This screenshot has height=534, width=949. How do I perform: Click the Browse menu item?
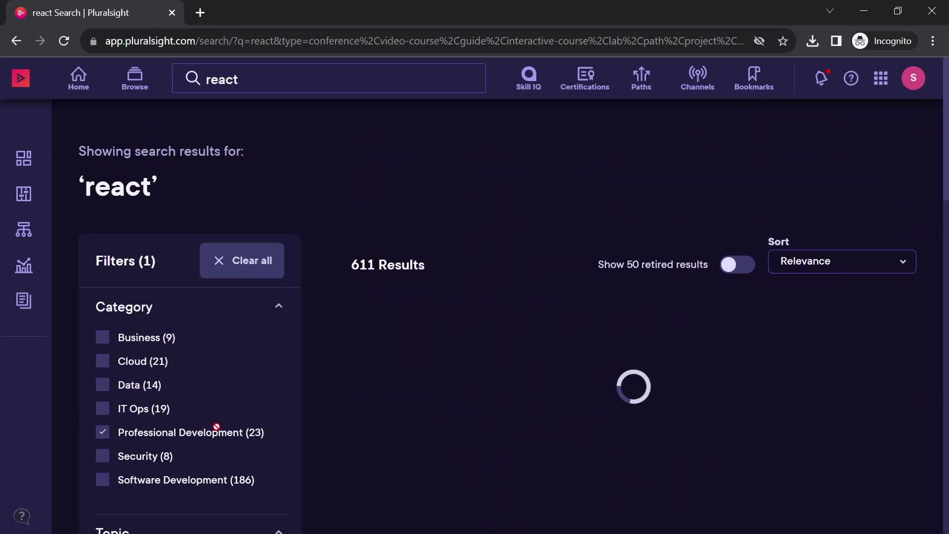pyautogui.click(x=133, y=77)
